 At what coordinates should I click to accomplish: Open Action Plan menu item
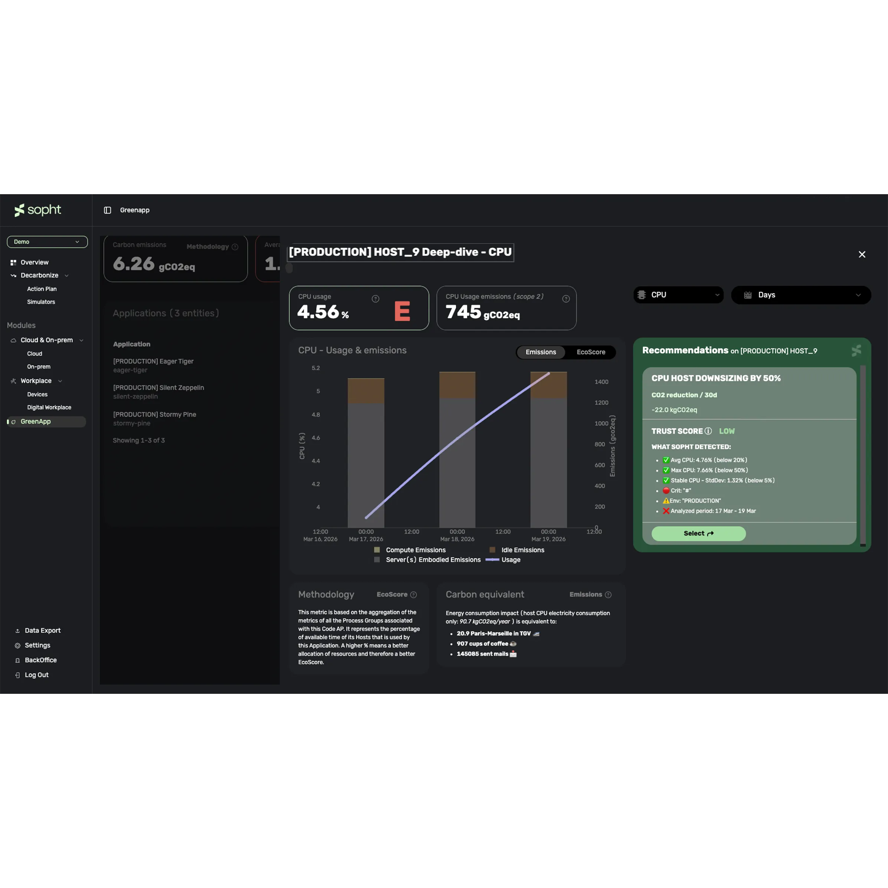click(42, 289)
